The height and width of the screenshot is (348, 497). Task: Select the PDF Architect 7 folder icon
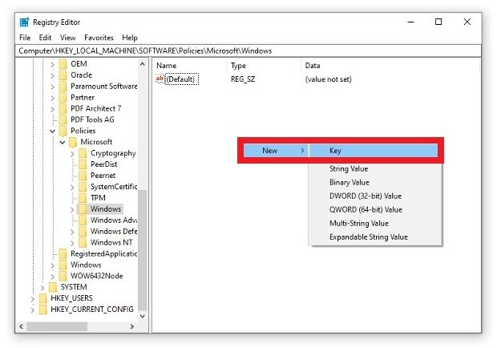(63, 108)
